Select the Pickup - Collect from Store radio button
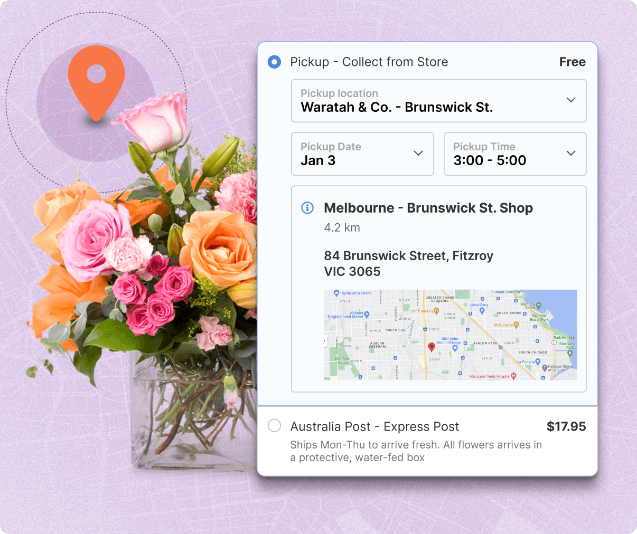 [274, 62]
